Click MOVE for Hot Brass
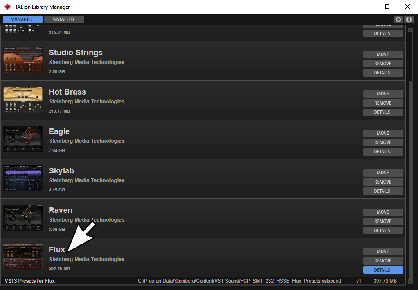 pyautogui.click(x=383, y=94)
